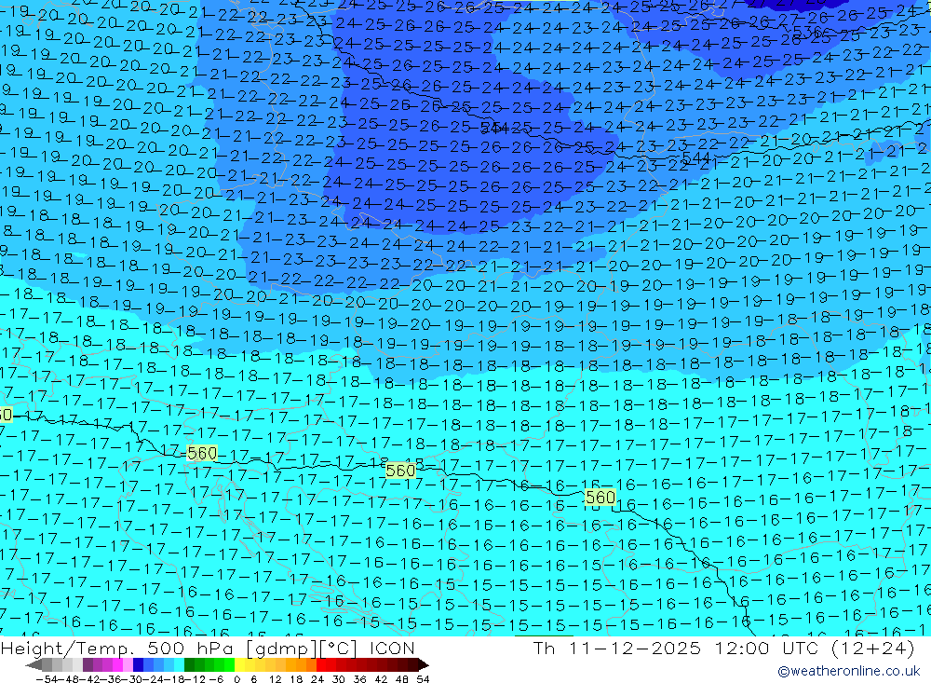Click the 536 height contour label
The width and height of the screenshot is (931, 683).
point(807,32)
